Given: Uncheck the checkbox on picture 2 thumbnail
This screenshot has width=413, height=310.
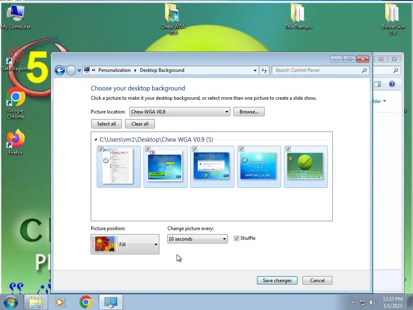Looking at the screenshot, I should (148, 149).
